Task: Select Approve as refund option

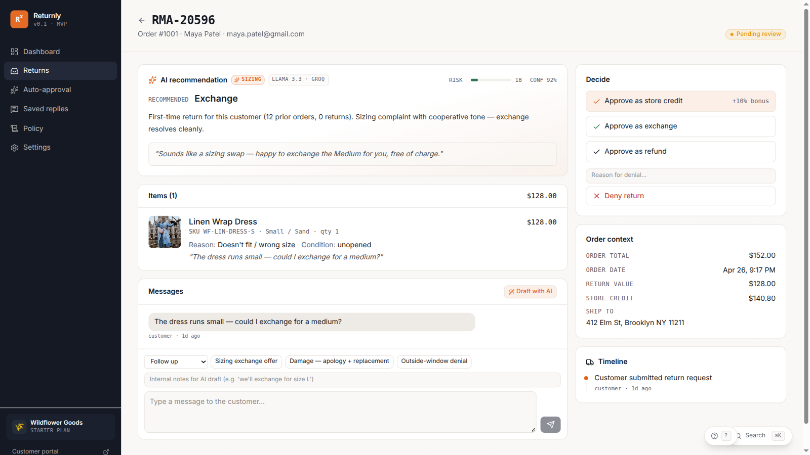Action: pyautogui.click(x=680, y=152)
